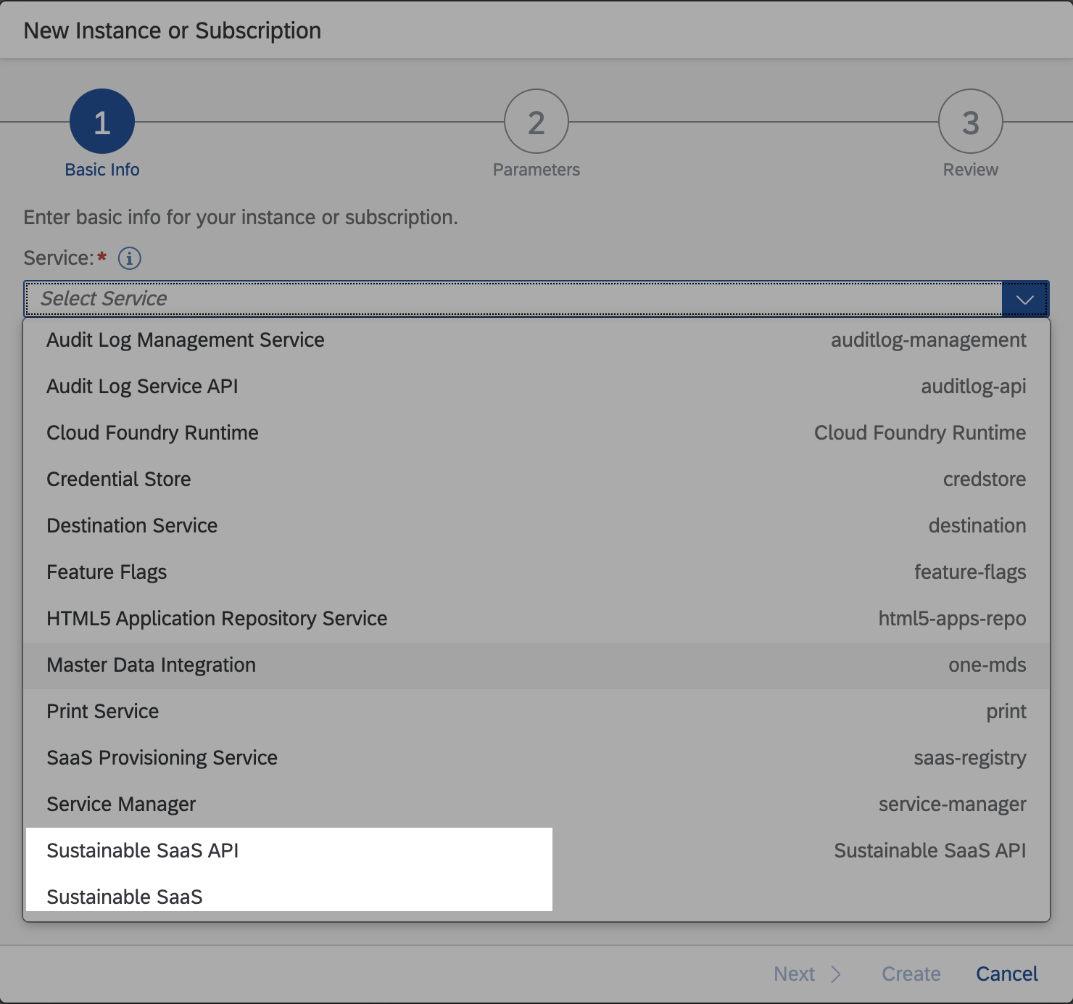Select Service Manager entry

536,805
